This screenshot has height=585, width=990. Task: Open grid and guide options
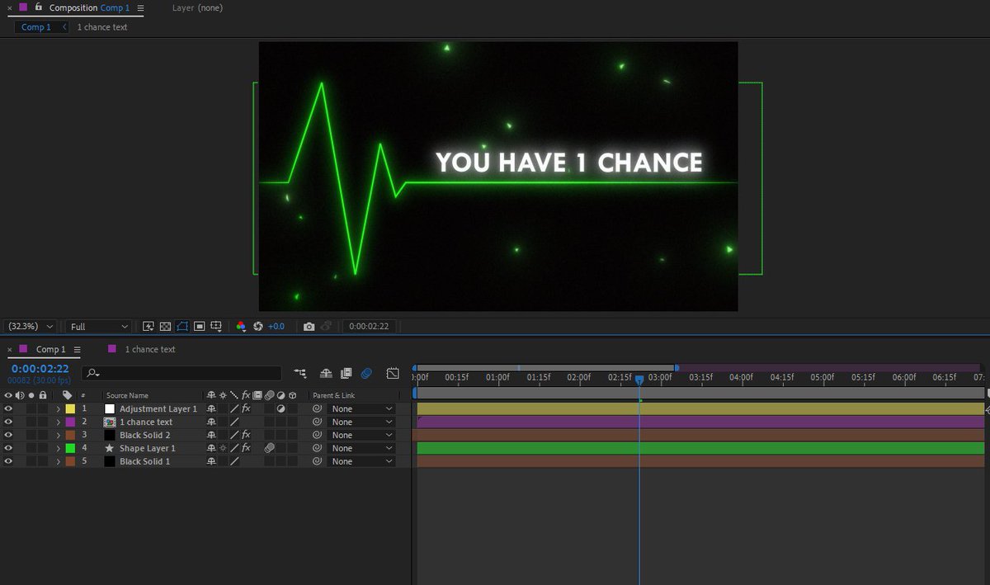(216, 327)
